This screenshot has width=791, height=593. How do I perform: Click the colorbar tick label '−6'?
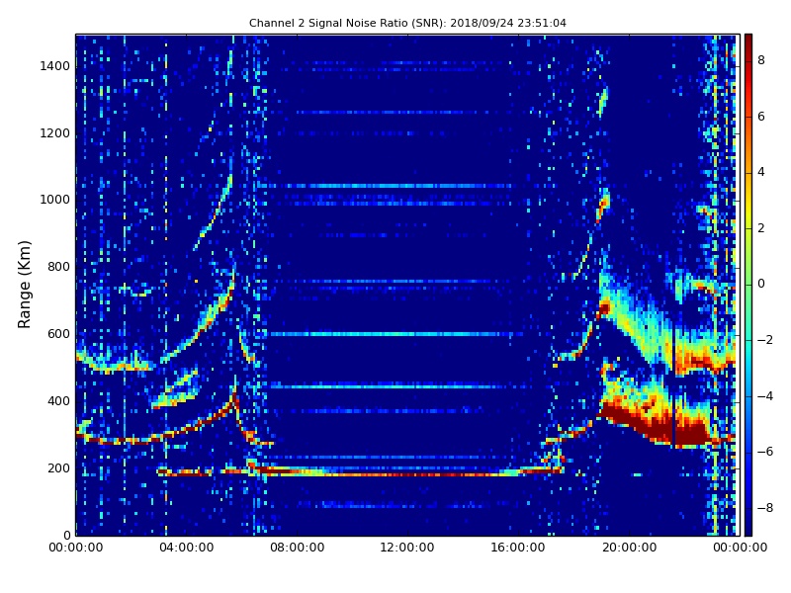[x=765, y=452]
